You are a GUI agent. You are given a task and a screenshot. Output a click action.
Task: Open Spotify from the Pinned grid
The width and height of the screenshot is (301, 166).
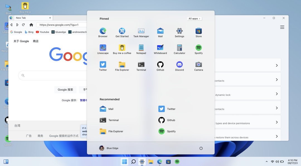tap(198, 49)
